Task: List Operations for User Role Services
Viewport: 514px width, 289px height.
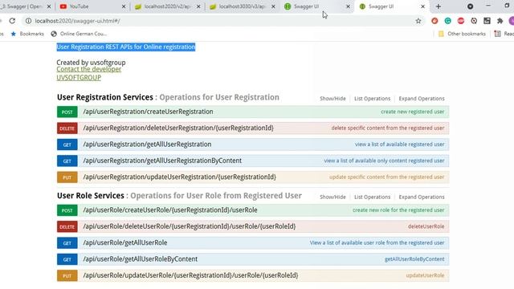Action: click(x=372, y=197)
